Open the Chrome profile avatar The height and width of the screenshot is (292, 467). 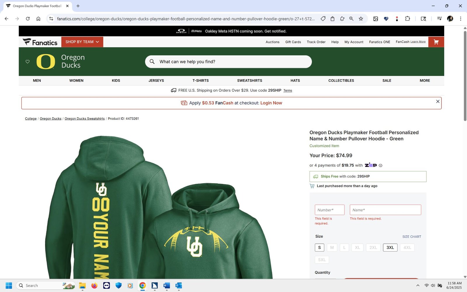450,19
